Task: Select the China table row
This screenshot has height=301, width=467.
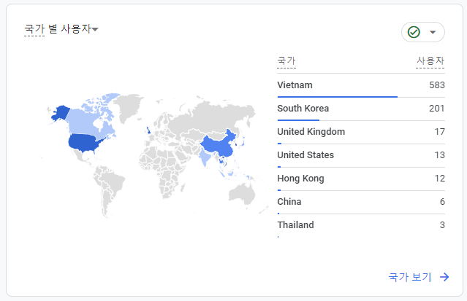Action: pos(361,202)
